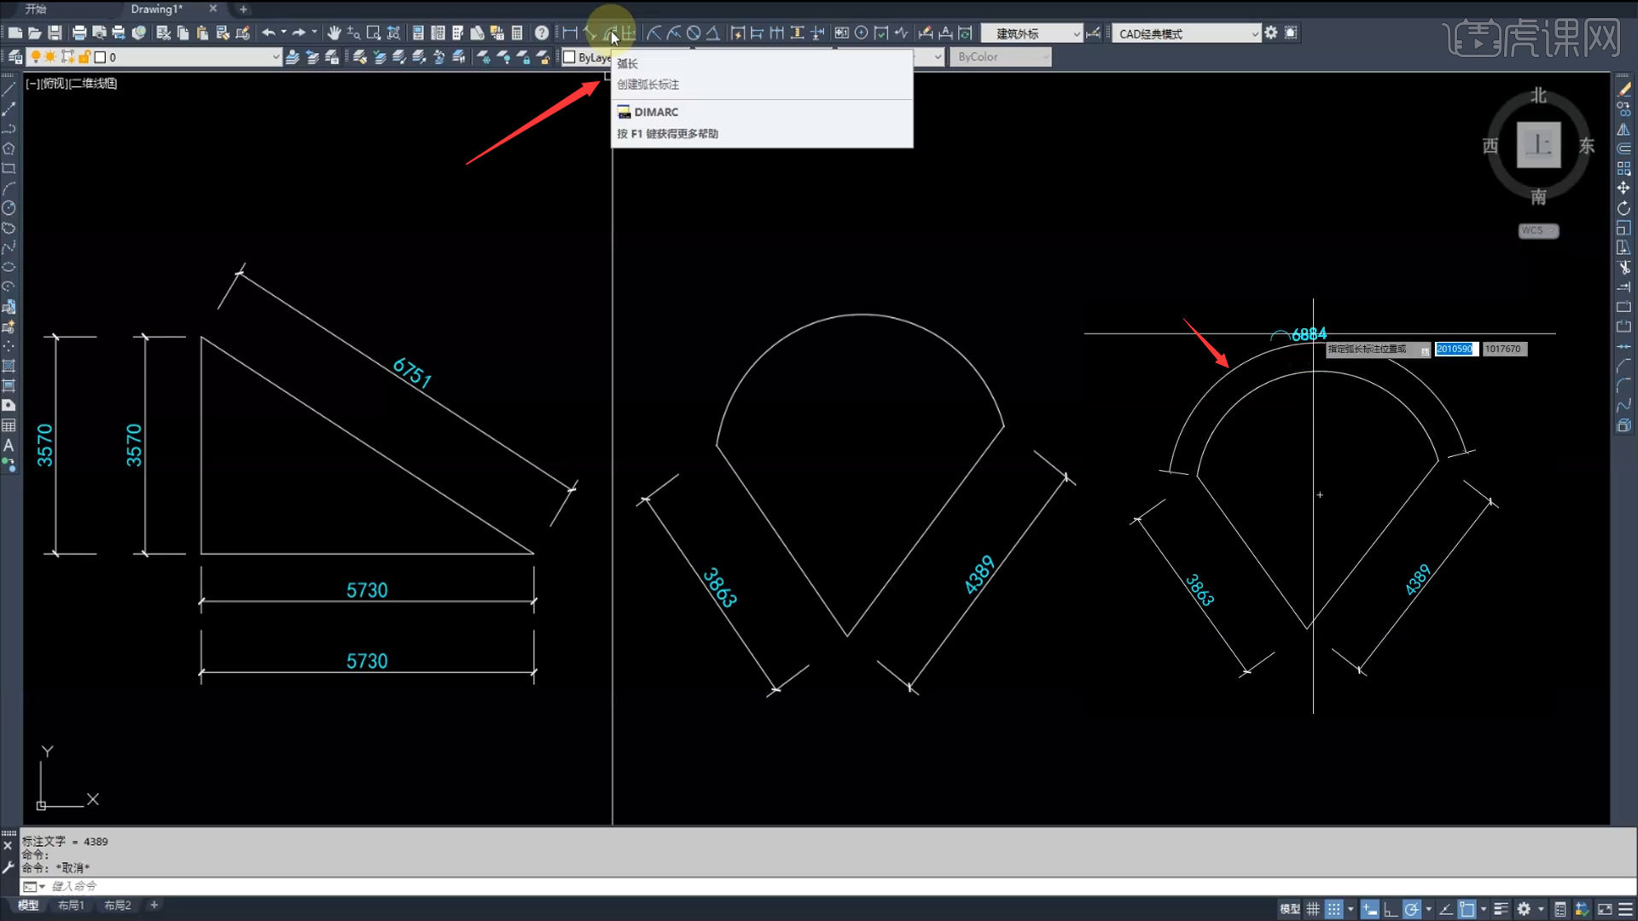The image size is (1638, 921).
Task: Select the Center Mark dimension tool
Action: (x=862, y=33)
